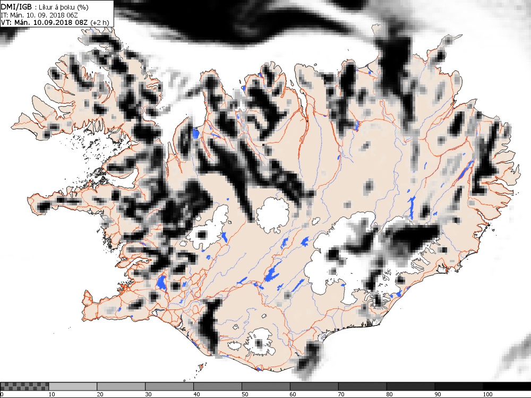Click the DMI/IGB model label
The image size is (531, 398).
16,7
